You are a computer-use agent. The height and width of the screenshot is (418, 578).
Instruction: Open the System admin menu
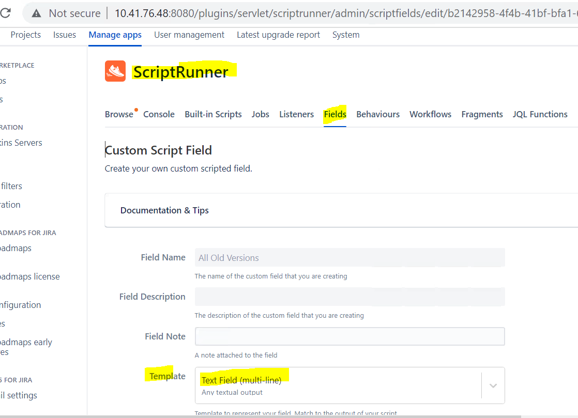click(x=346, y=35)
